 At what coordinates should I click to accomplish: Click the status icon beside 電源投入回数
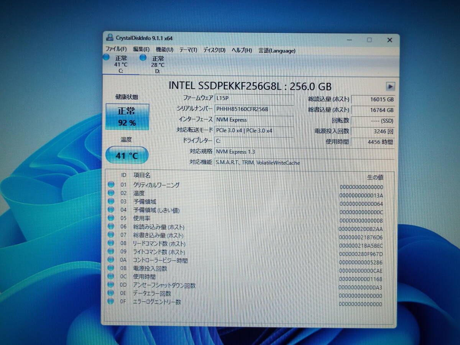pos(111,268)
